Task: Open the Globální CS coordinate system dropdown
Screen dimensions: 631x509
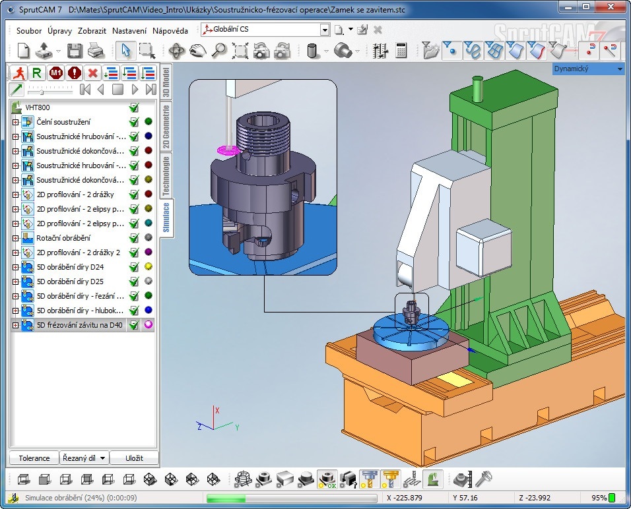Action: point(324,30)
